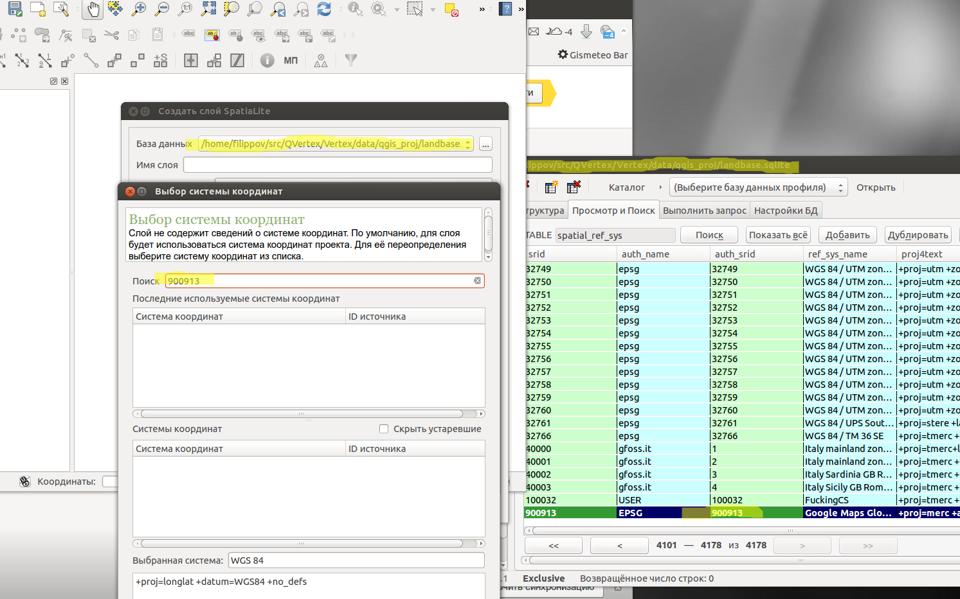Expand the Каталог menu arrow
Screen dimensions: 960x599
tap(660, 187)
